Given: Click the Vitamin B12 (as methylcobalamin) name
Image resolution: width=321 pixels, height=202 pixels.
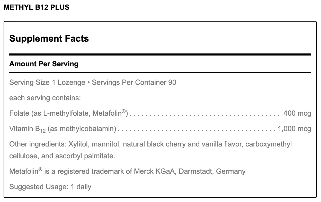Looking at the screenshot, I should [x=63, y=128].
